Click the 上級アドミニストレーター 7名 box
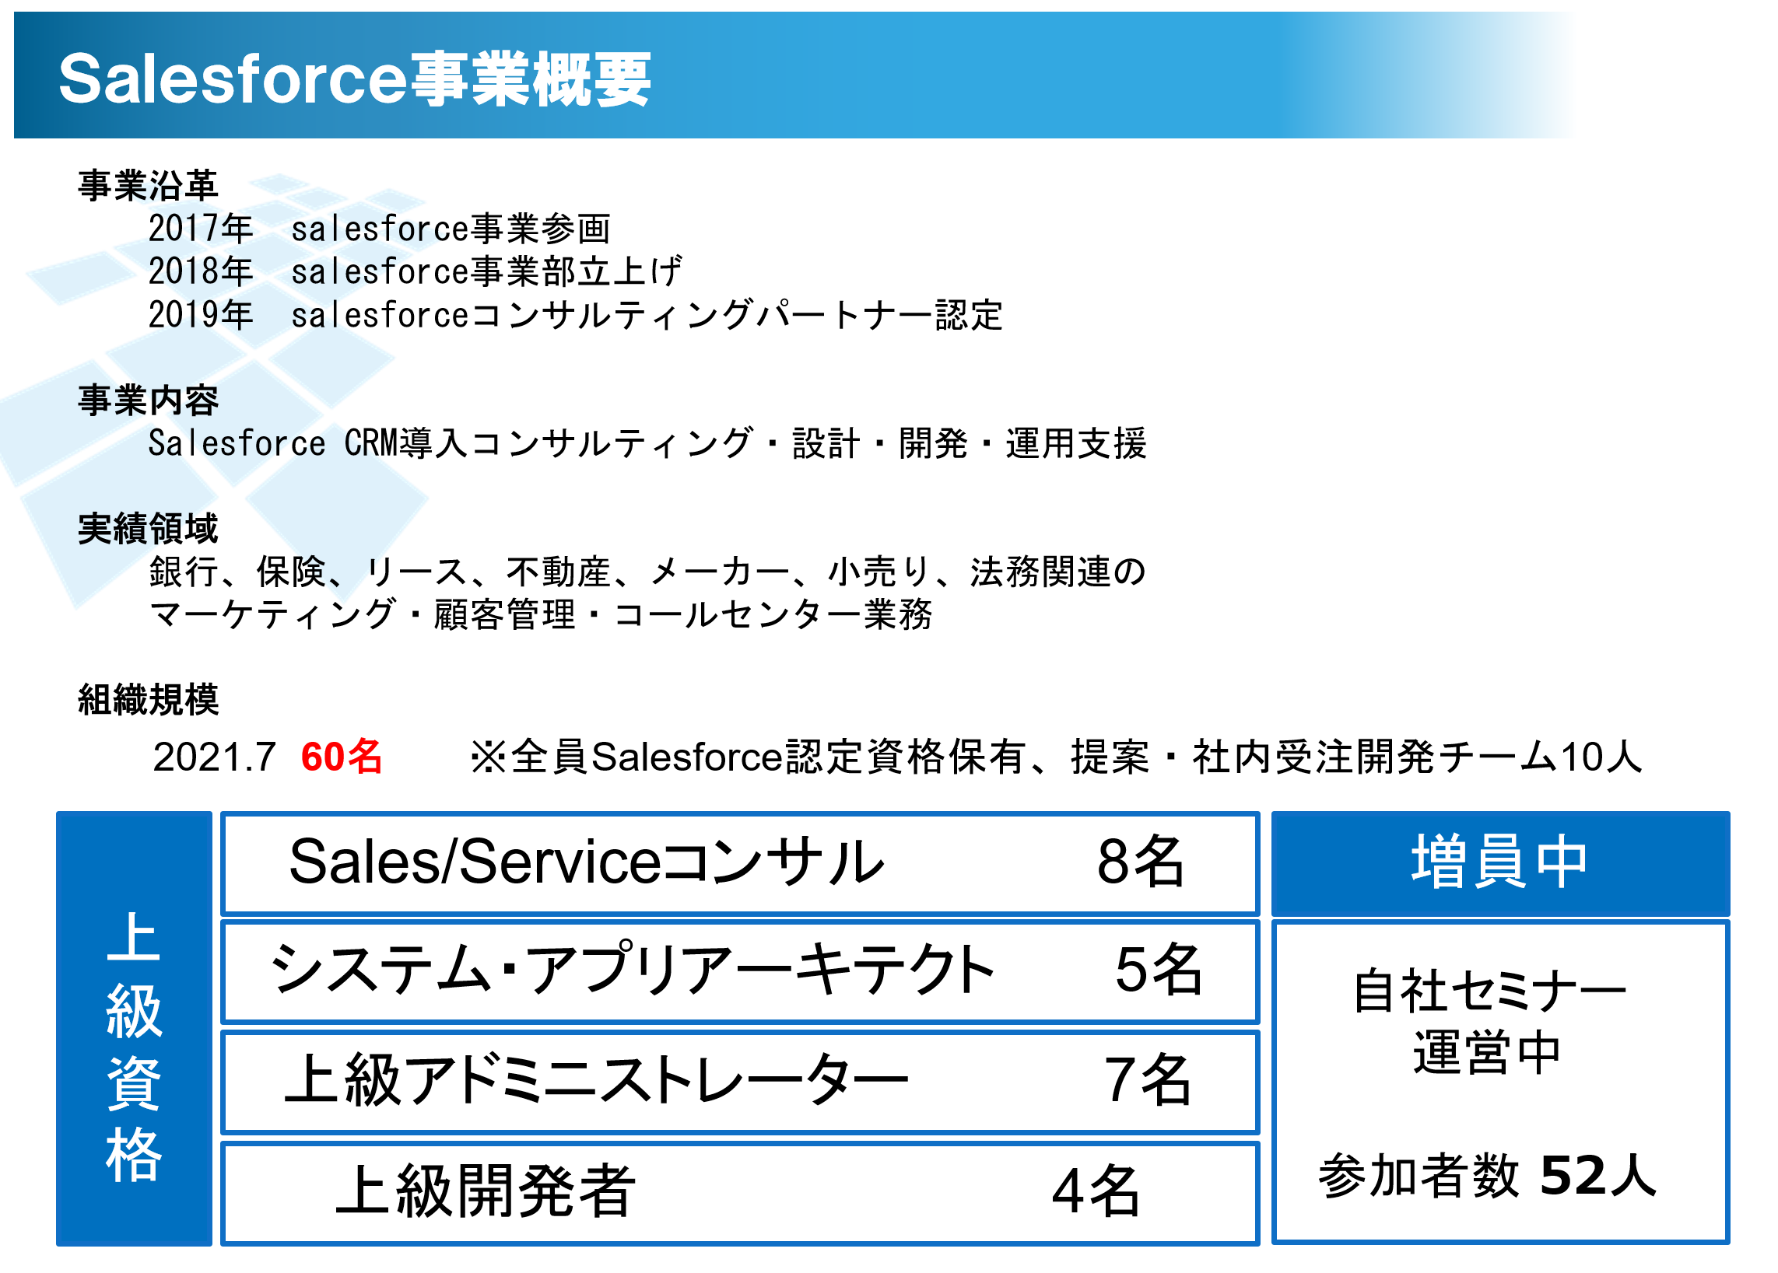This screenshot has width=1778, height=1273. pos(740,1082)
